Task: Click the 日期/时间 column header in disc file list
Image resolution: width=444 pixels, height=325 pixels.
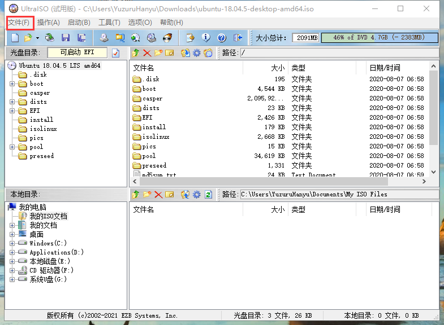Action: (398, 68)
